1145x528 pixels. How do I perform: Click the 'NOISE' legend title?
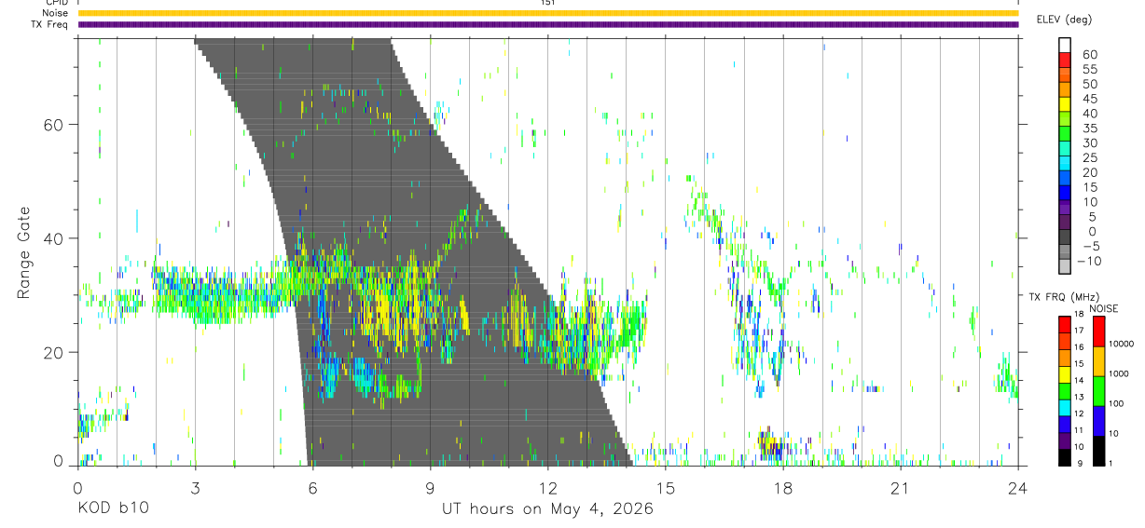click(1103, 308)
